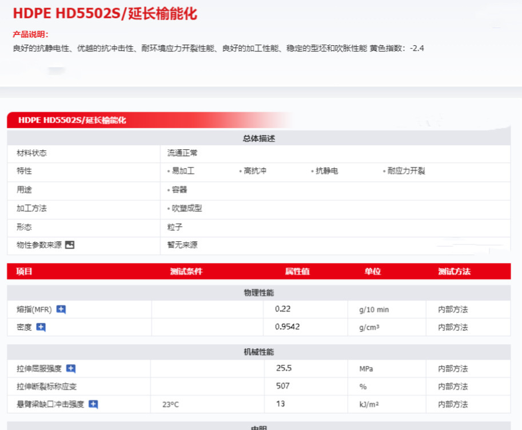The width and height of the screenshot is (522, 430).
Task: Click 内部方法 in the 熔指(MFR) row
Action: click(453, 309)
